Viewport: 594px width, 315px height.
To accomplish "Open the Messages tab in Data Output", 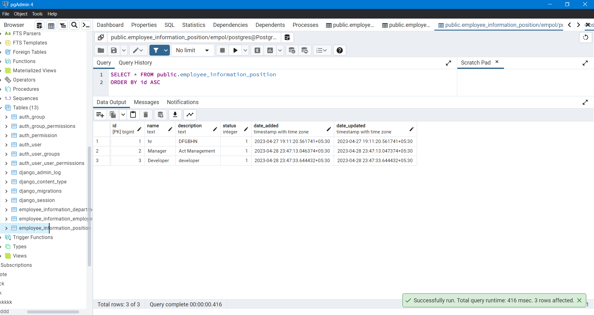I will point(146,102).
